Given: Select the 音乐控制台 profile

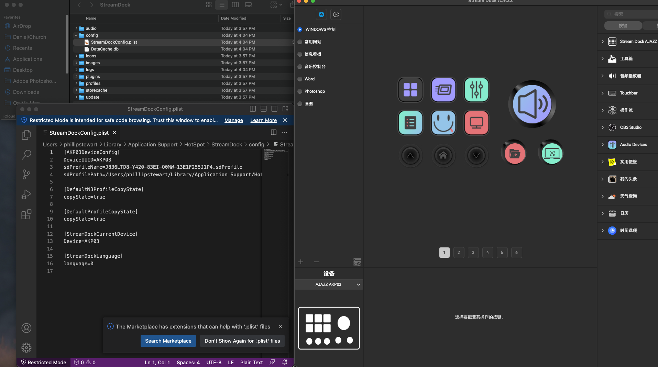Looking at the screenshot, I should 300,67.
